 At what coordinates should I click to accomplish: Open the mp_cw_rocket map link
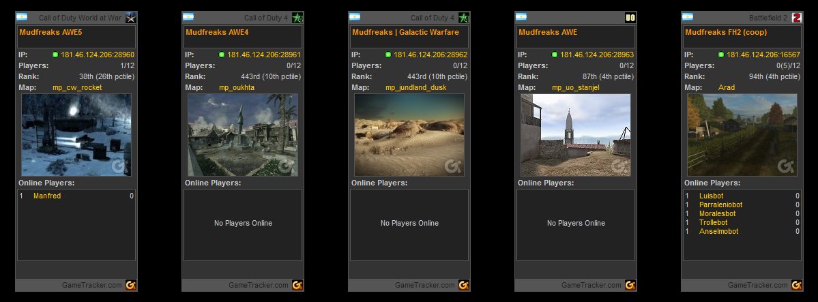[x=77, y=88]
